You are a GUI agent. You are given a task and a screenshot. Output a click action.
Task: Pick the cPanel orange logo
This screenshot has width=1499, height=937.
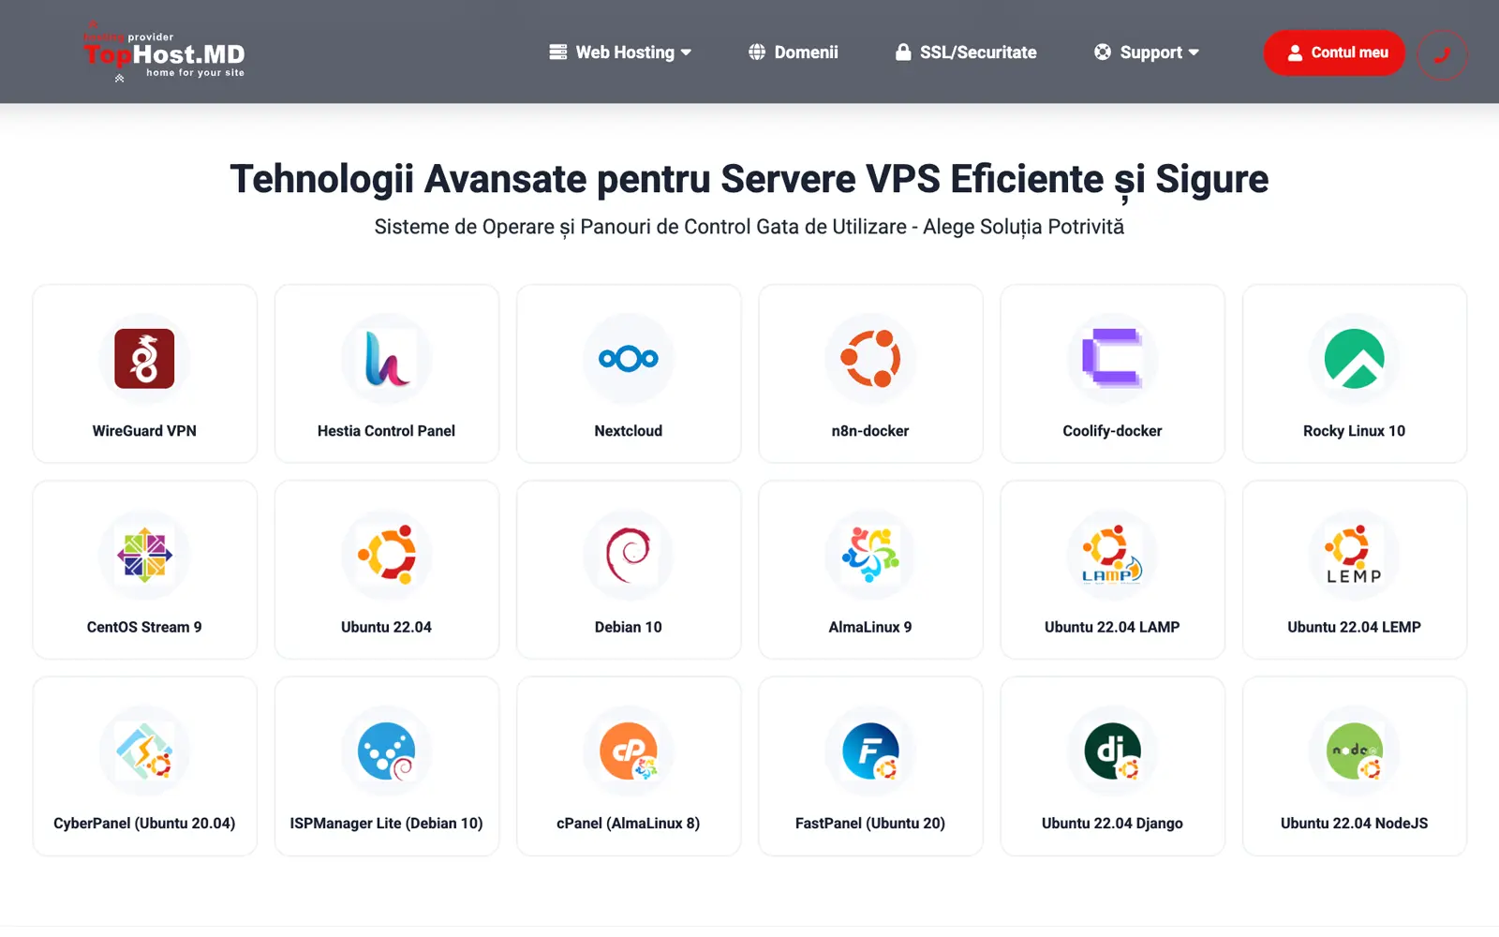[629, 751]
